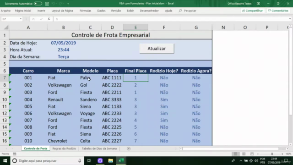
Task: Open the Desenvolvedor ribbon tab
Action: coord(149,11)
